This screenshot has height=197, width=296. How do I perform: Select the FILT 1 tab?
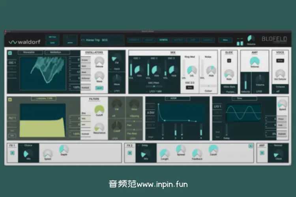(x=12, y=118)
